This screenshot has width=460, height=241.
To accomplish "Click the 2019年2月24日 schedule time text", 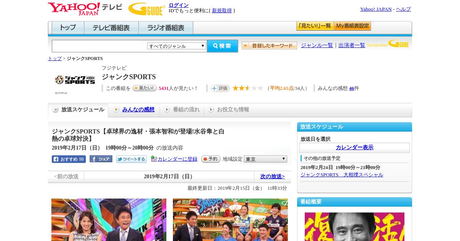I will point(340,168).
